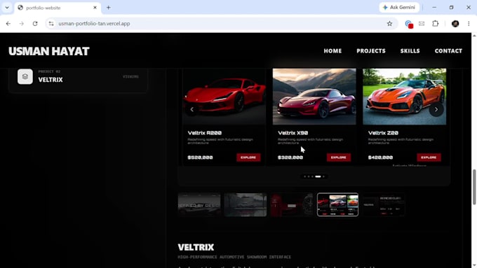Click the red Veltrix R200 car image
Screen dimensions: 477x268
[x=224, y=97]
